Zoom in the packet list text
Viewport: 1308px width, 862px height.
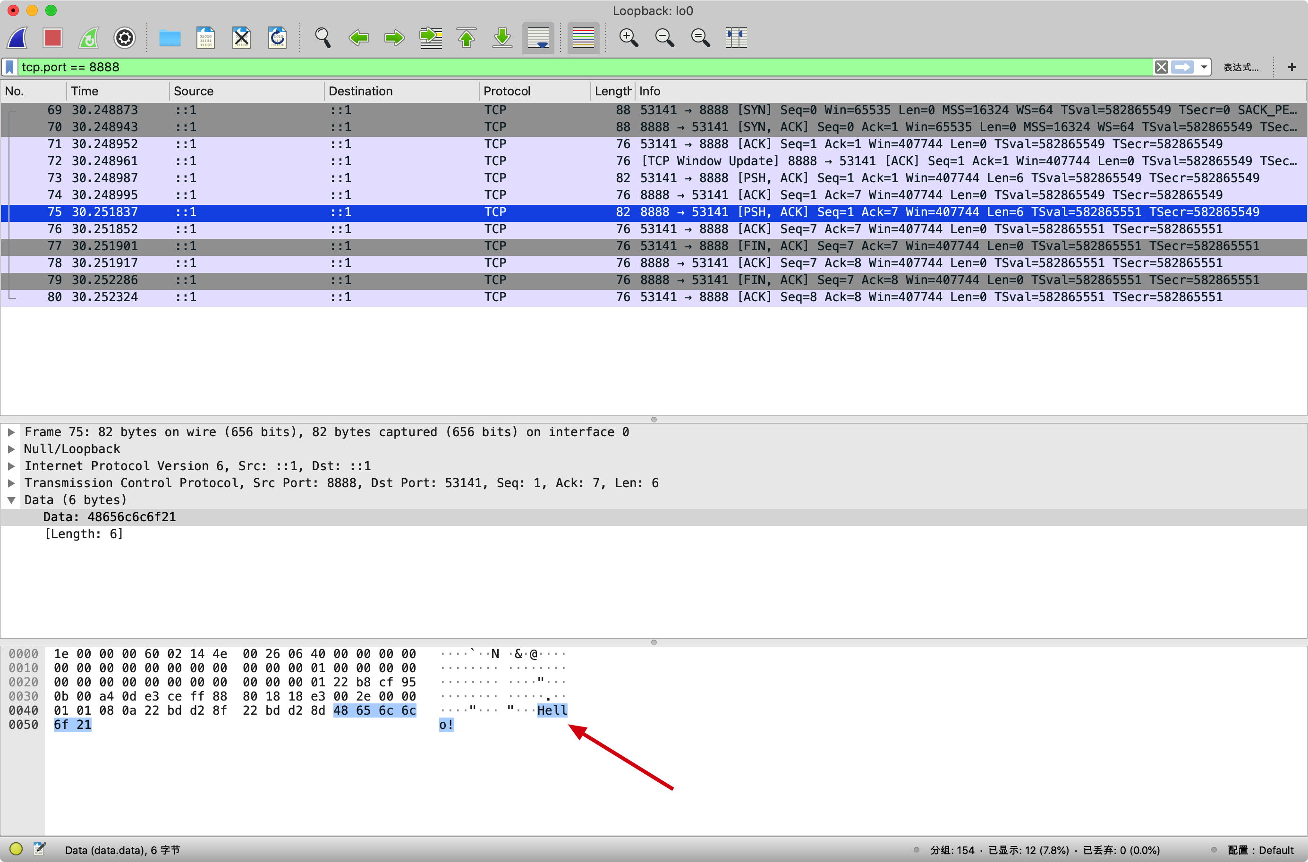(x=629, y=38)
